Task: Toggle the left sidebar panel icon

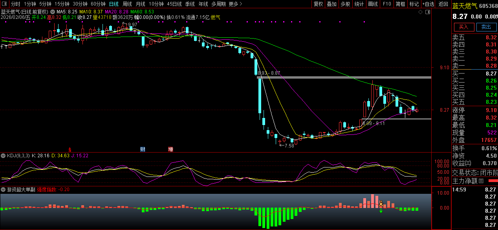Action: coord(4,4)
